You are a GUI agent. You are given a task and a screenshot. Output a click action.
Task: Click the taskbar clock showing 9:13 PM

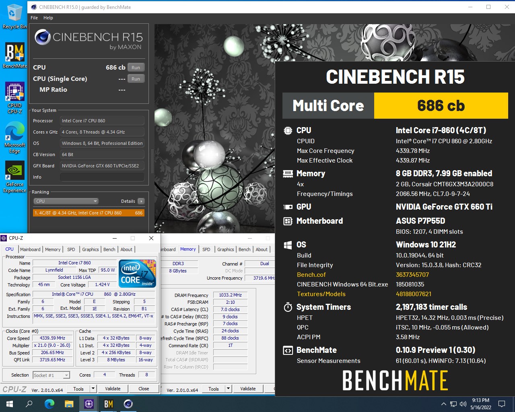pos(481,404)
